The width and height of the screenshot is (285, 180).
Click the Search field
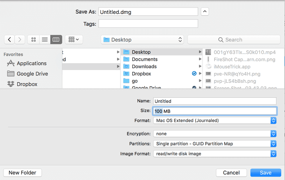(233, 40)
